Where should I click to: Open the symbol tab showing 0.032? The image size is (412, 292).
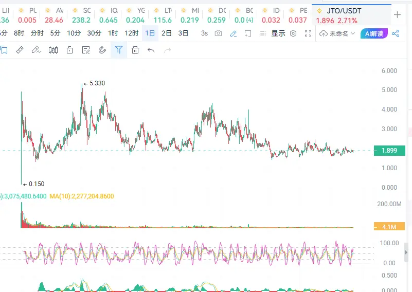click(x=271, y=15)
